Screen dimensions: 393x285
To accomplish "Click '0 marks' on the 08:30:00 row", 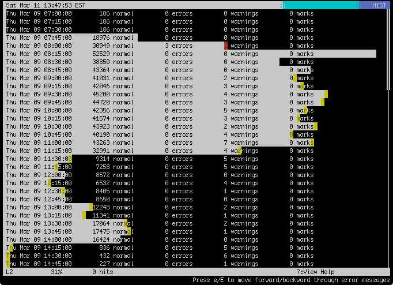I will pos(301,62).
